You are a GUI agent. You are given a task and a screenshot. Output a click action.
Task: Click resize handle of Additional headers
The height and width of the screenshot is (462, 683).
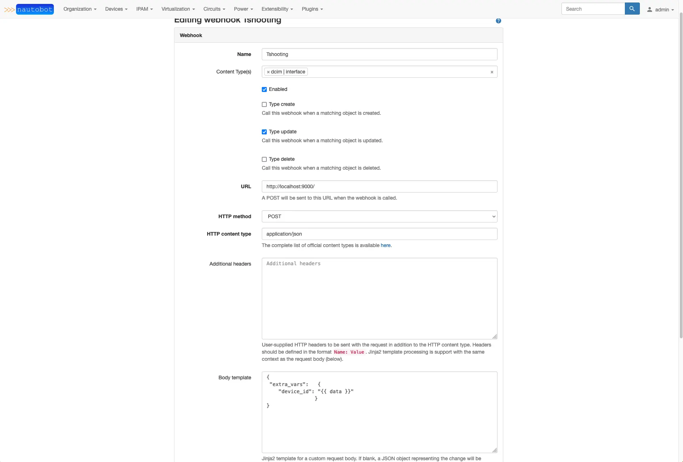(x=495, y=337)
